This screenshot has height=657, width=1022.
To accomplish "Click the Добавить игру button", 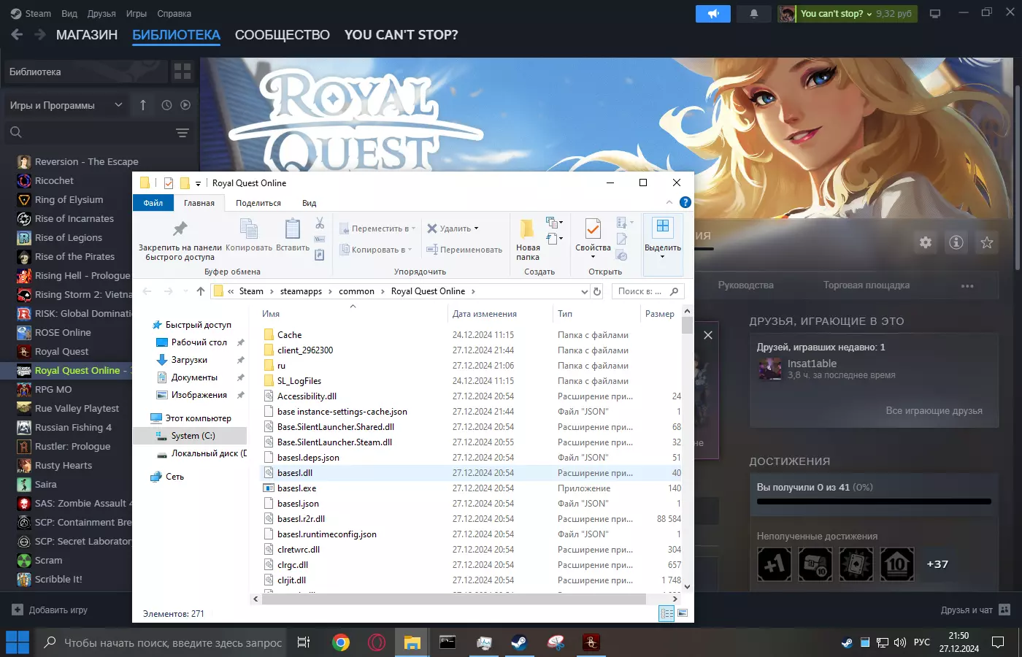I will pos(50,610).
